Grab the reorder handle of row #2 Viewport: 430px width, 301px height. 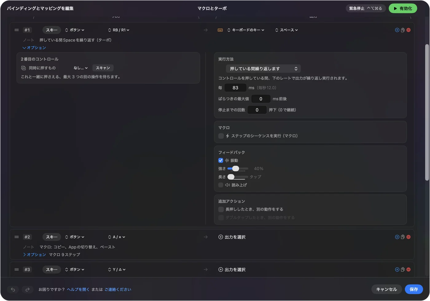click(x=17, y=237)
